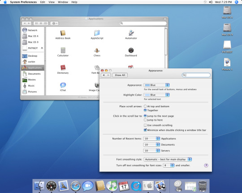This screenshot has width=242, height=193.
Task: Open Address Book in Applications window
Action: point(63,33)
